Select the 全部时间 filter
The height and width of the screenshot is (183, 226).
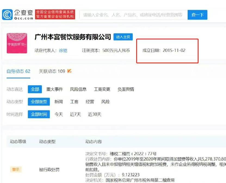tap(39, 114)
